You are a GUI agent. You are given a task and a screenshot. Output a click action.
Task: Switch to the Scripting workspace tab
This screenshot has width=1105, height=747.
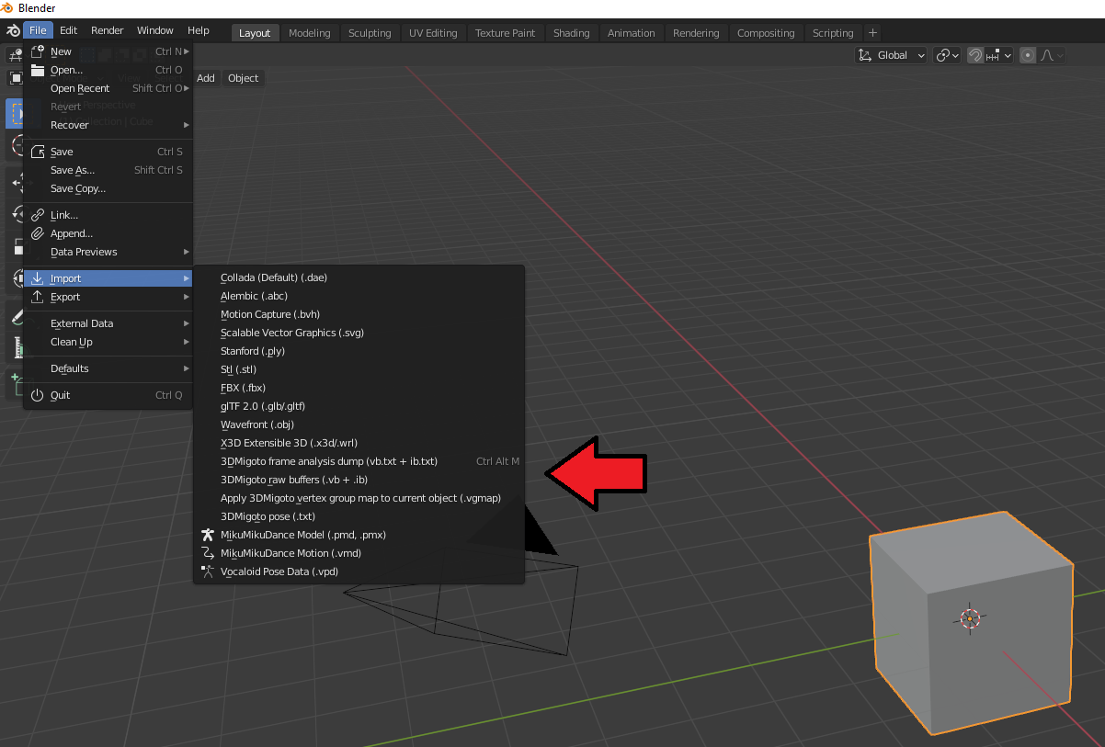(833, 33)
